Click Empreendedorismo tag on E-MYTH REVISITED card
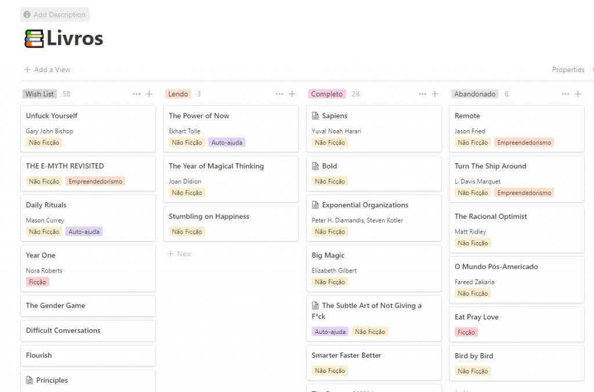This screenshot has height=392, width=594. point(95,182)
